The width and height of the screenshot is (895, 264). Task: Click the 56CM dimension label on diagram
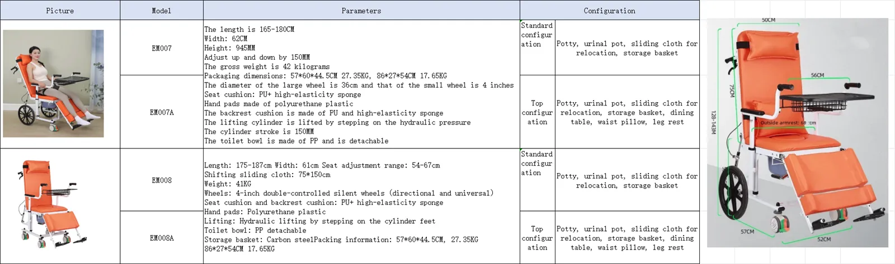click(817, 75)
